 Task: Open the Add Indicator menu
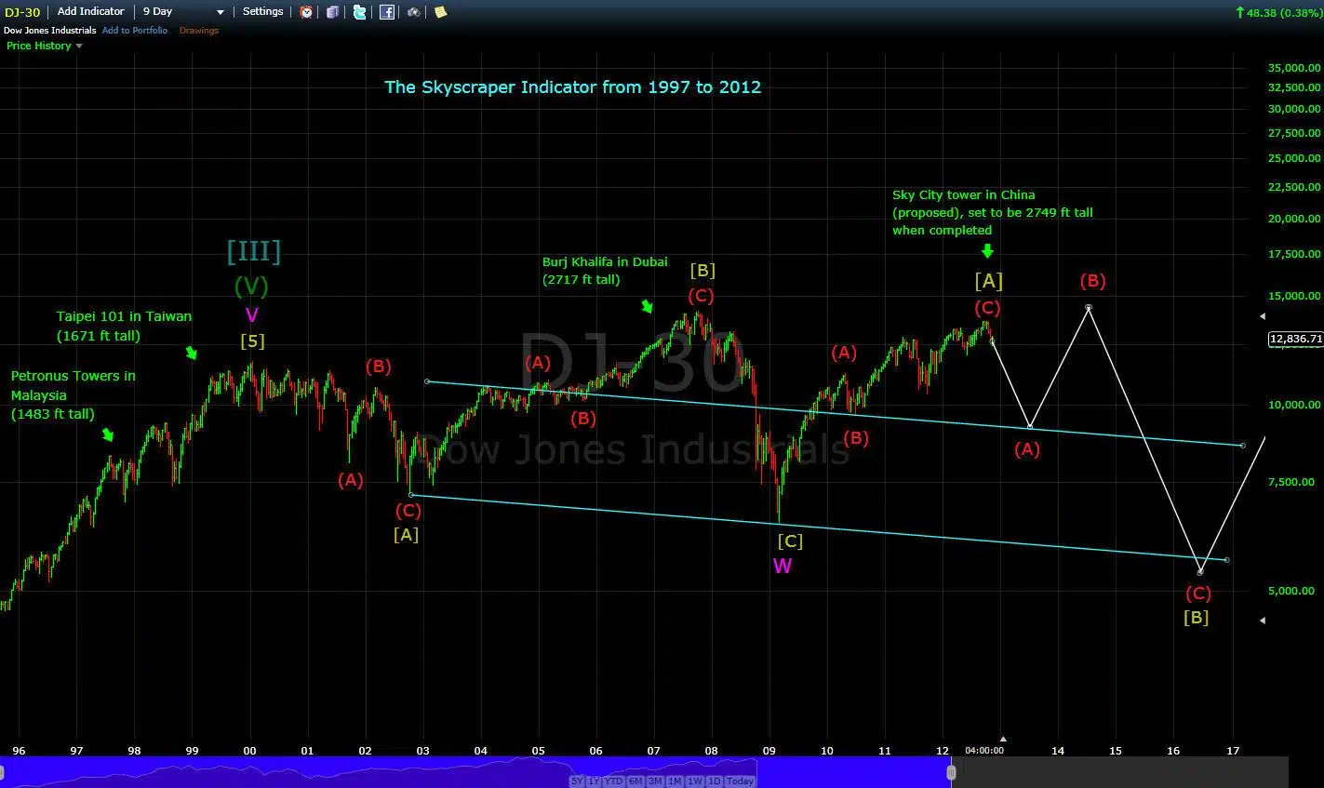click(x=90, y=12)
